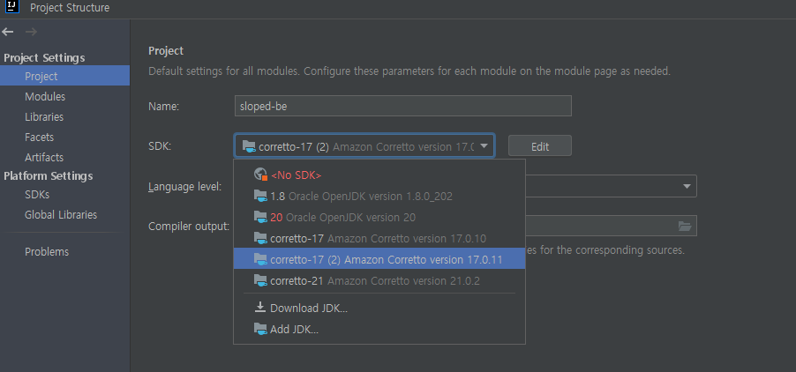
Task: Expand the Language level dropdown arrow
Action: coord(687,186)
